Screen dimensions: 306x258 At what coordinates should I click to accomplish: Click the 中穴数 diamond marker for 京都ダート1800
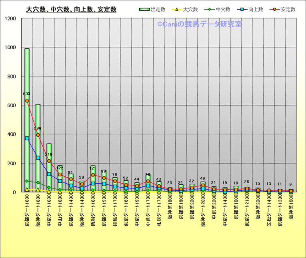[27, 181]
